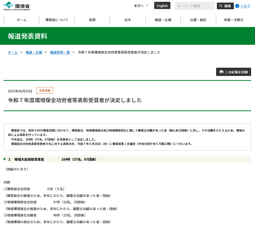Click the ホーム breadcrumb link
This screenshot has height=226, width=255.
click(13, 52)
